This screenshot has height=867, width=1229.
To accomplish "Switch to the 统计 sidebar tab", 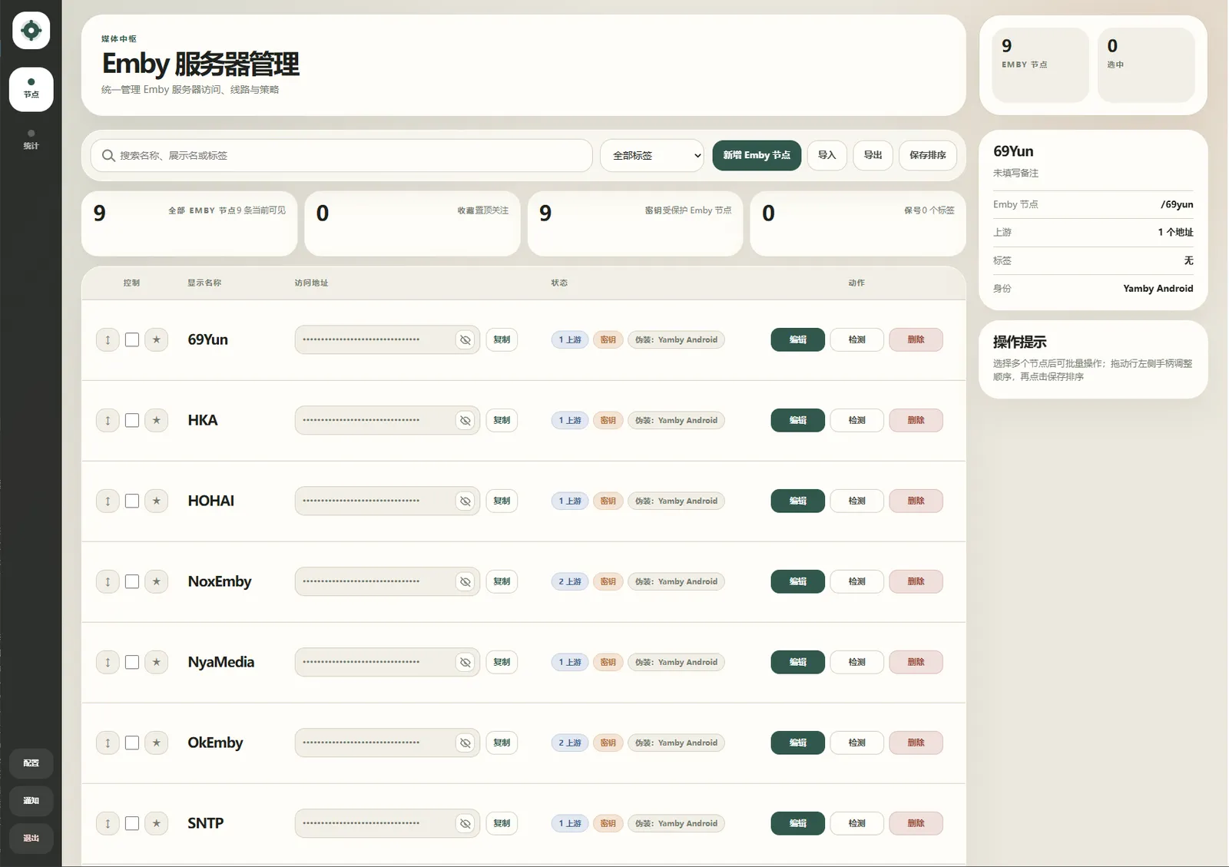I will [x=31, y=140].
